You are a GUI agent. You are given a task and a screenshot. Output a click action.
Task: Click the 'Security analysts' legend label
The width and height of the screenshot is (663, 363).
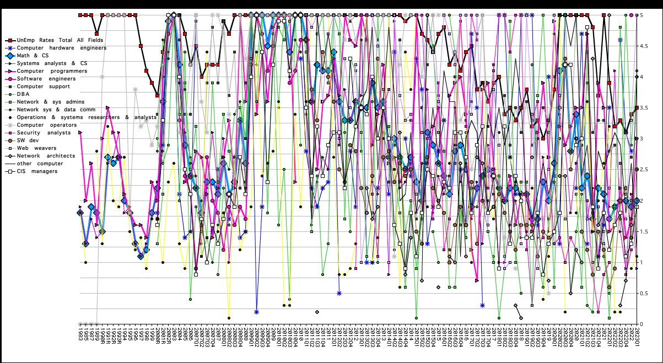click(x=44, y=133)
